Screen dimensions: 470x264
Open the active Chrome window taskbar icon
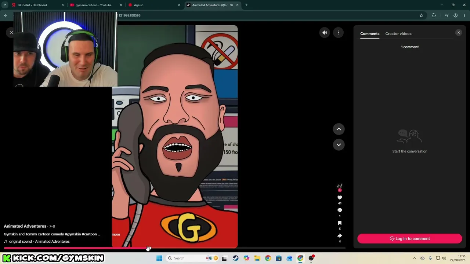click(300, 258)
